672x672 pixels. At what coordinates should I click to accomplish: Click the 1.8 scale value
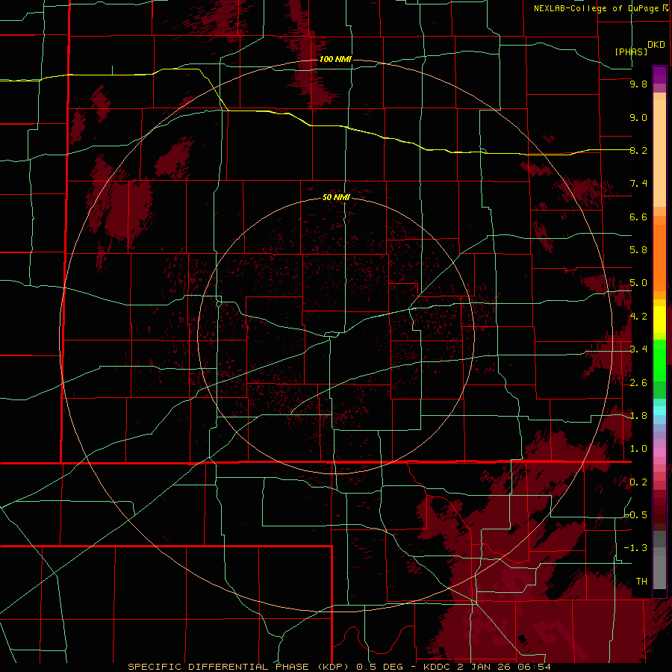(x=638, y=416)
